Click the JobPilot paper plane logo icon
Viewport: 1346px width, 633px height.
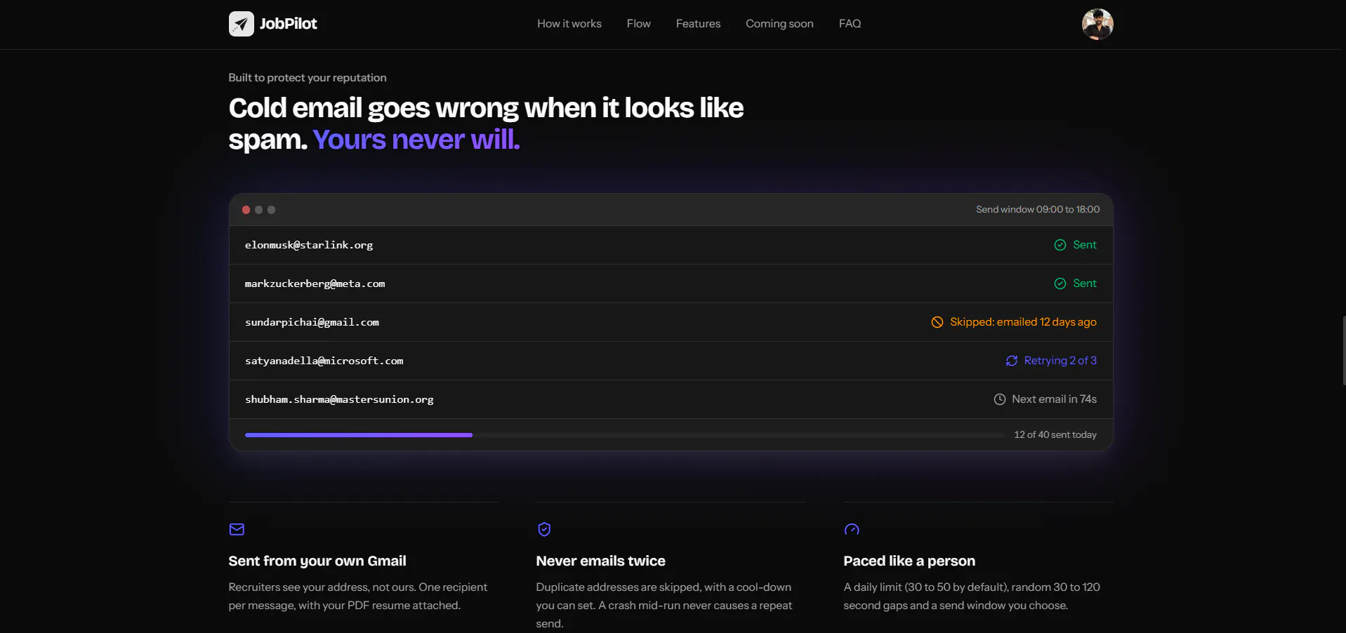tap(241, 24)
